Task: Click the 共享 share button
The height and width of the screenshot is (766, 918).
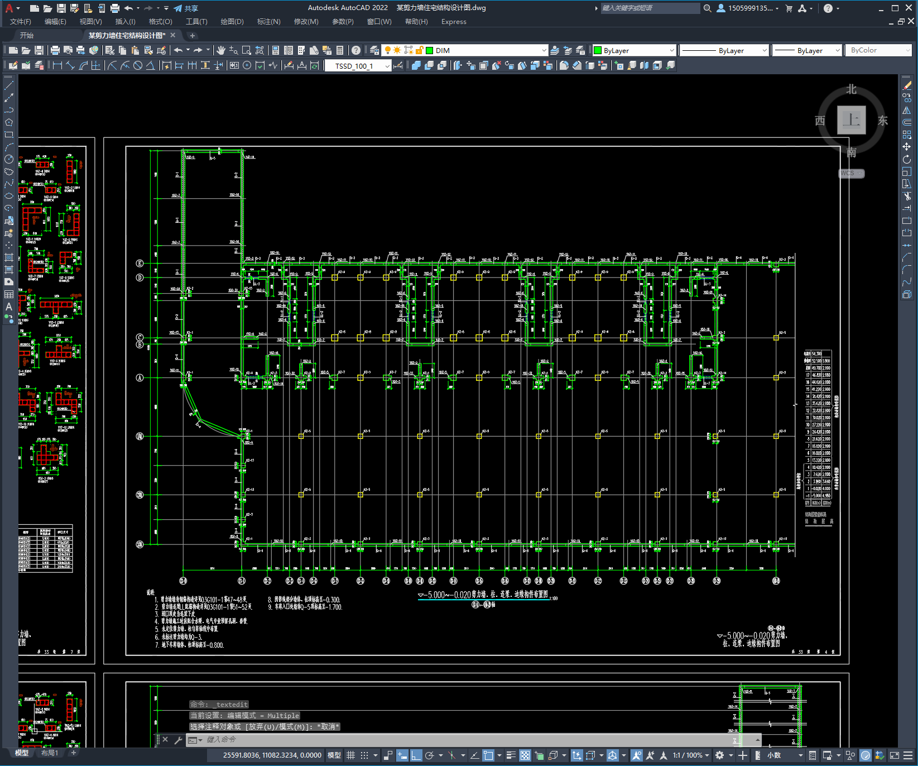Action: click(x=186, y=8)
